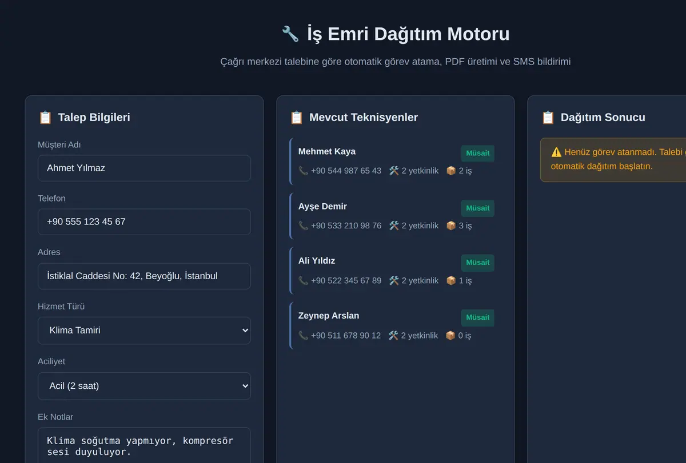The height and width of the screenshot is (463, 686).
Task: Click phone number +90 544 987 65 43
Action: (346, 170)
